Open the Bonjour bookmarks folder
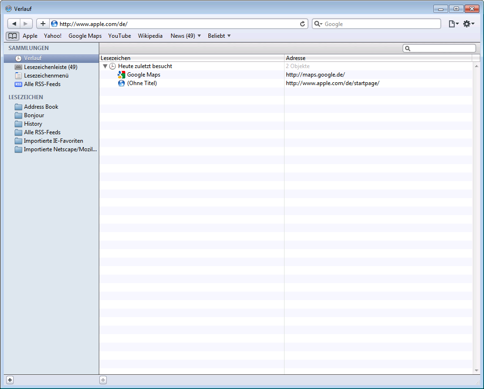This screenshot has height=389, width=484. 34,115
